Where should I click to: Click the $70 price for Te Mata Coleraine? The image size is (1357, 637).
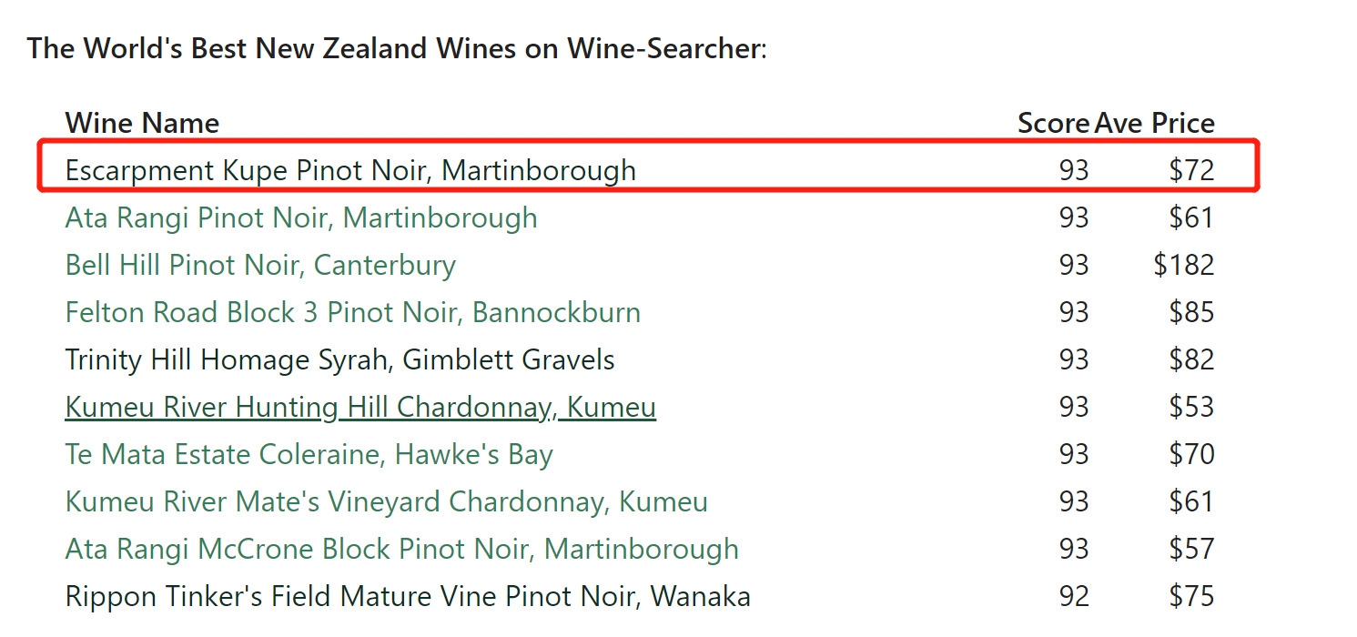pyautogui.click(x=1191, y=454)
